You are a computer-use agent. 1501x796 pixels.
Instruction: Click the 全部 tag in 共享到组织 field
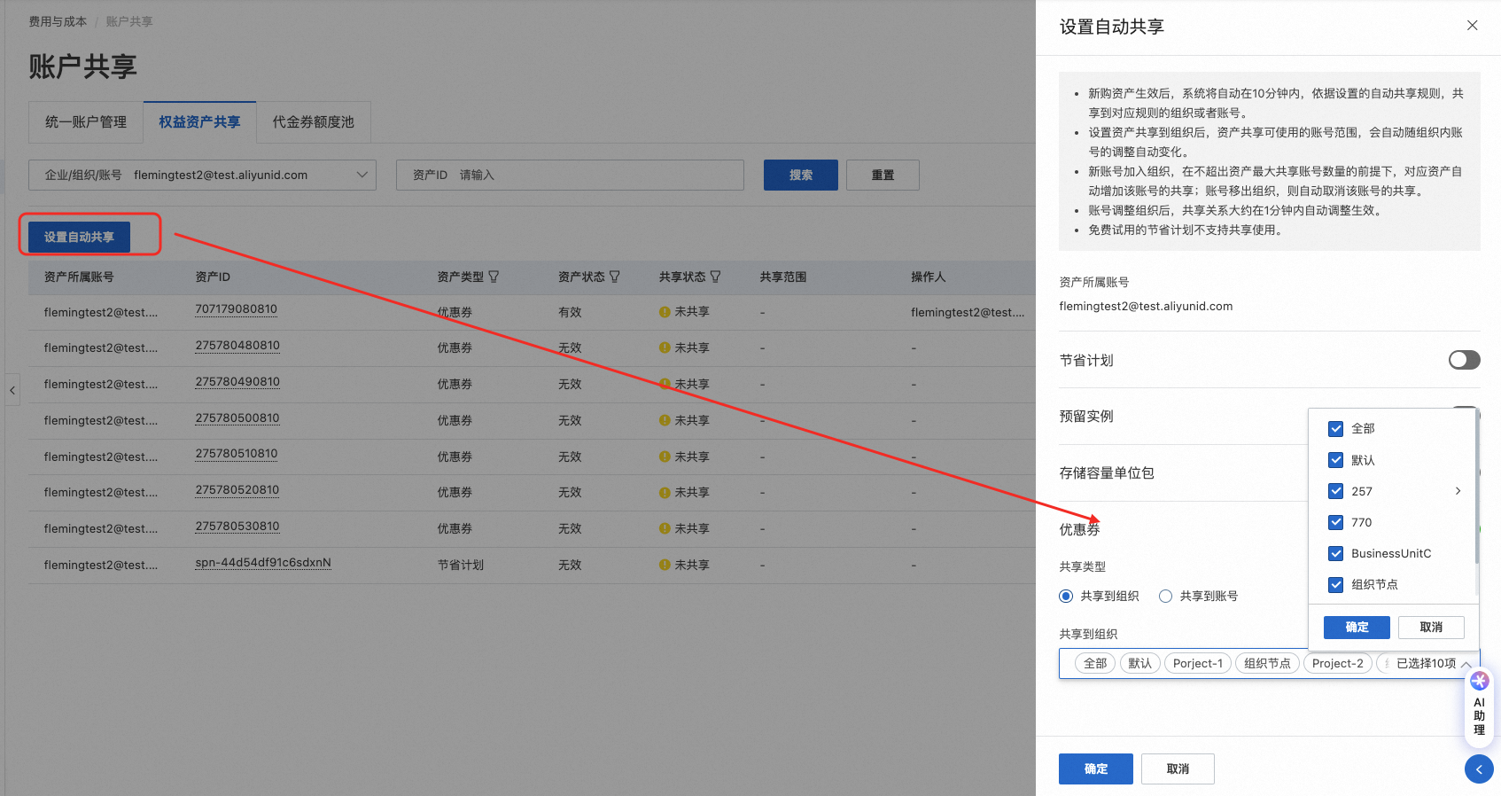1095,664
